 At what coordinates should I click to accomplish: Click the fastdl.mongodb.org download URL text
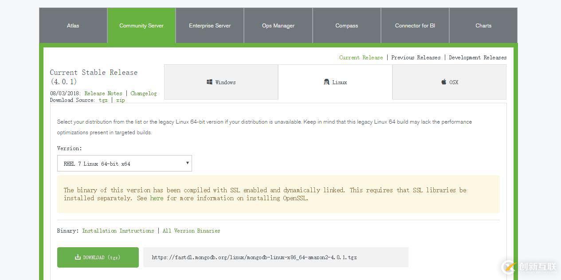pos(254,257)
